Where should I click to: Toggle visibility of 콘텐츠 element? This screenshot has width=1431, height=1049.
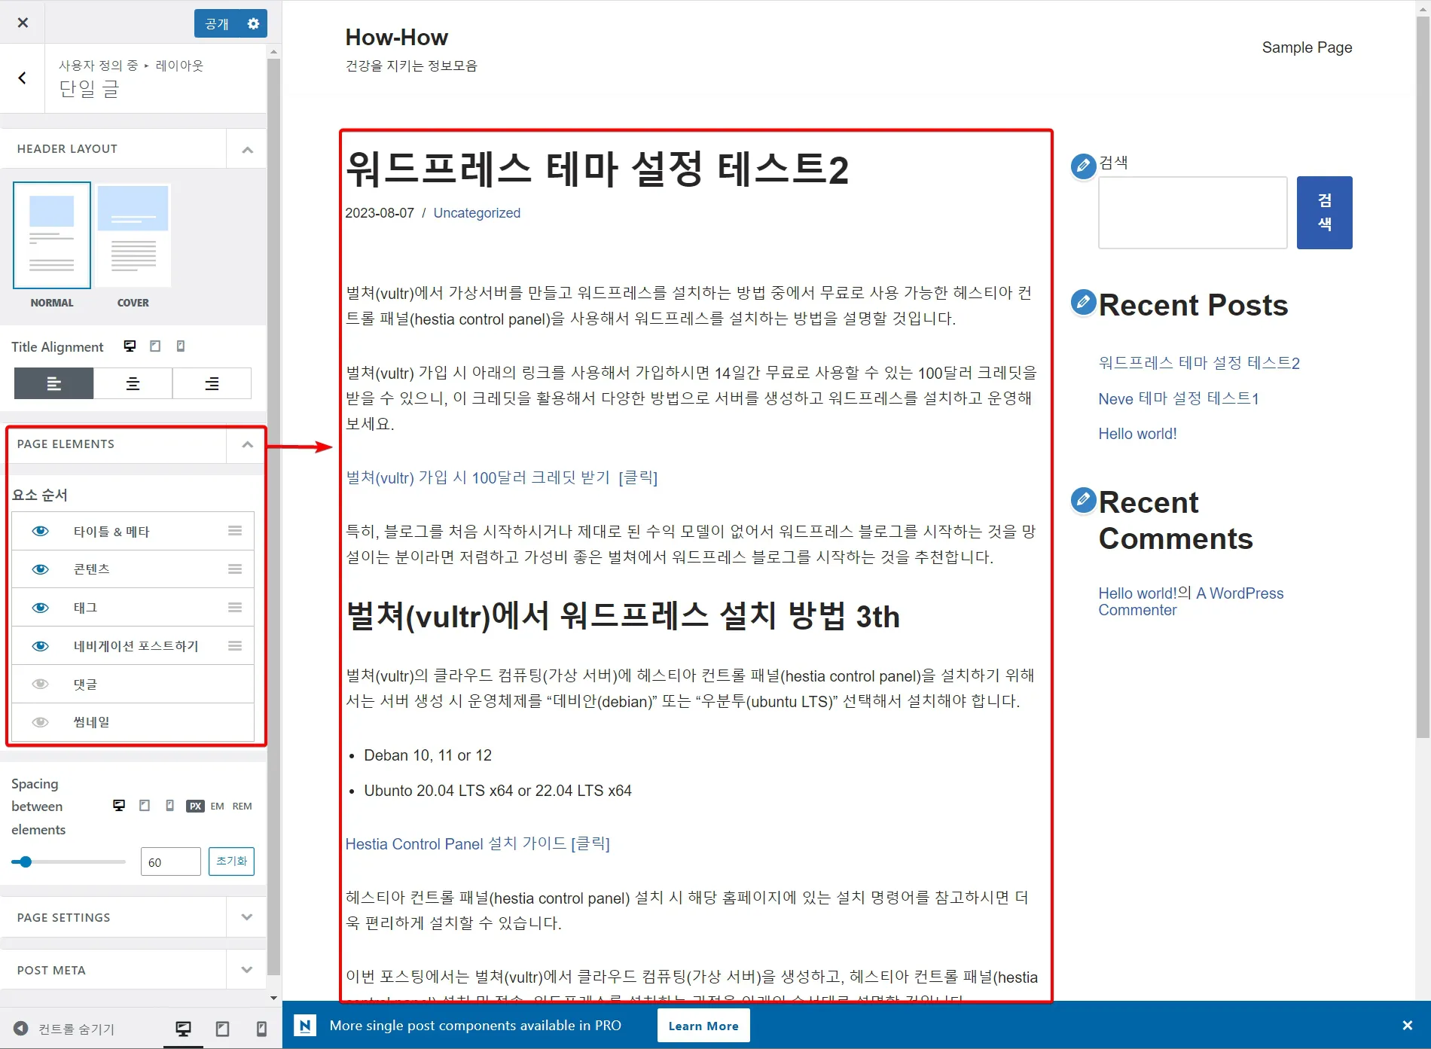click(x=41, y=569)
